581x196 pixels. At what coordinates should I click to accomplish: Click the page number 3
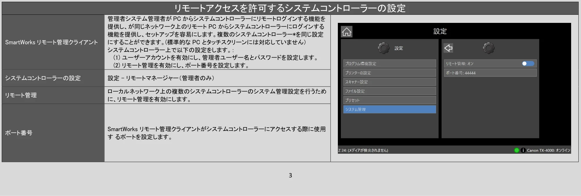290,175
